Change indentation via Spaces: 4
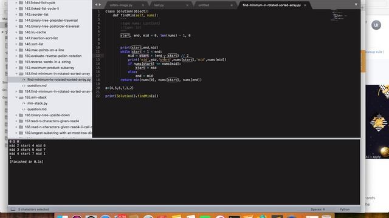Image resolution: width=389 pixels, height=218 pixels. 317,210
